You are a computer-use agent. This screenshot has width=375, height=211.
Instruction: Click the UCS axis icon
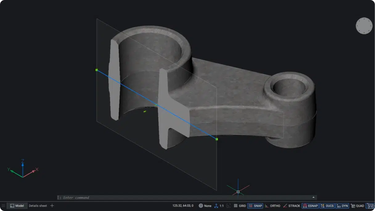coord(22,170)
